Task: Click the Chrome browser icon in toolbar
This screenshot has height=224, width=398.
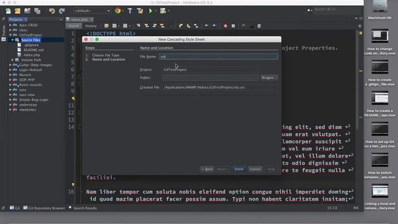Action: 118,11
